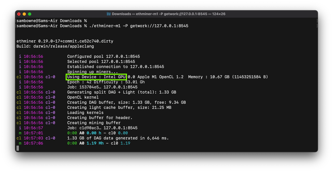The image size is (333, 172).
Task: Click the yellow minimize window button
Action: click(24, 14)
